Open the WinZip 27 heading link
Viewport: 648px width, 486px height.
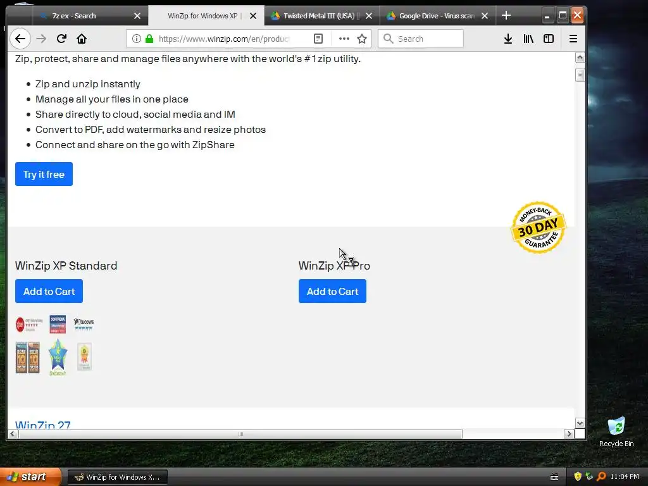pyautogui.click(x=42, y=425)
